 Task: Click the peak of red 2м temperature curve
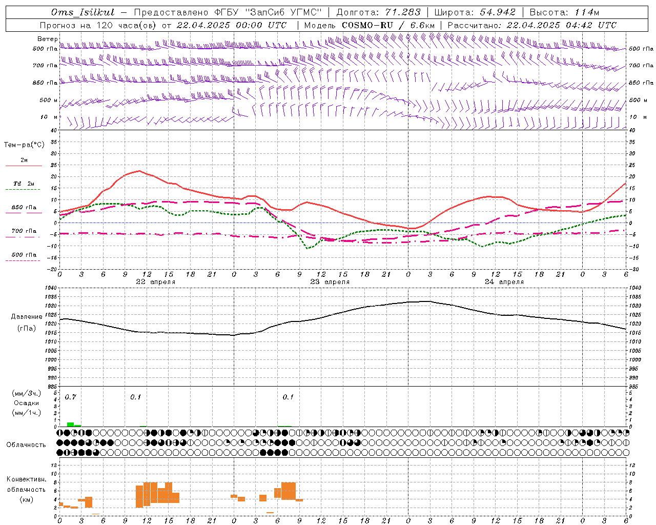(139, 171)
